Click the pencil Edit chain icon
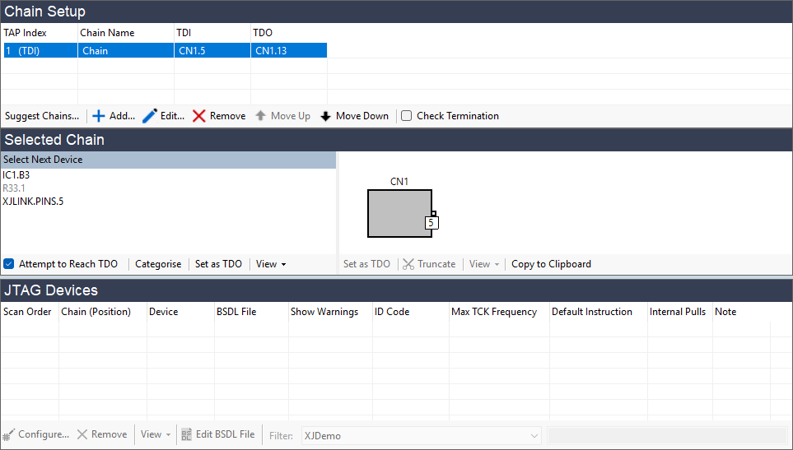 [x=150, y=116]
